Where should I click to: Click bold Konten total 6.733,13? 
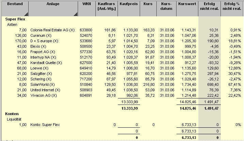coord(189,138)
